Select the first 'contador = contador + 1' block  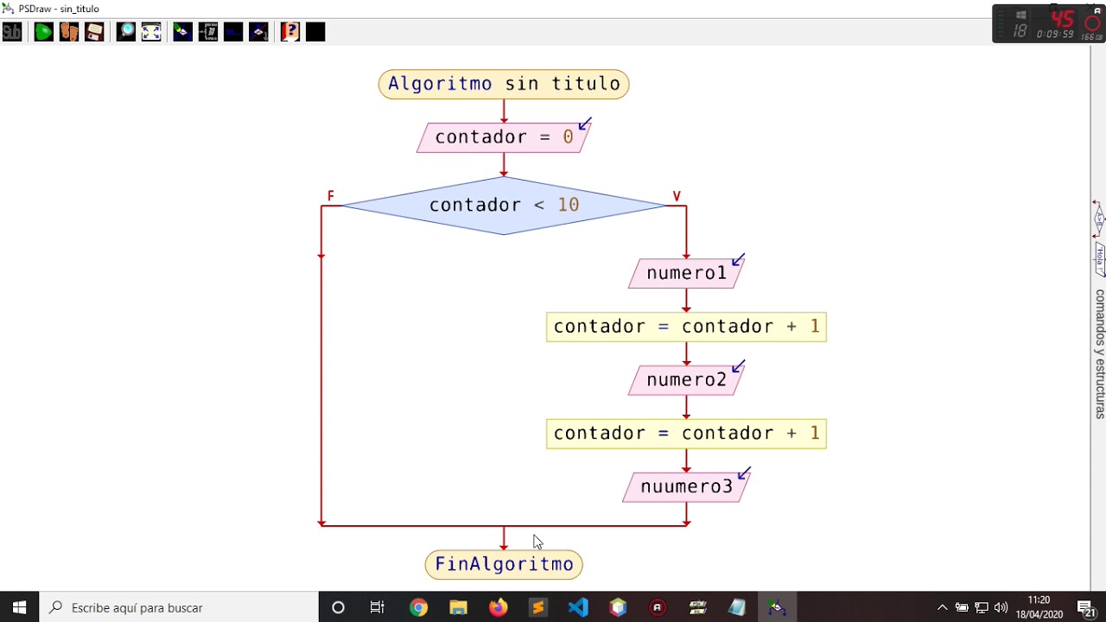click(686, 327)
